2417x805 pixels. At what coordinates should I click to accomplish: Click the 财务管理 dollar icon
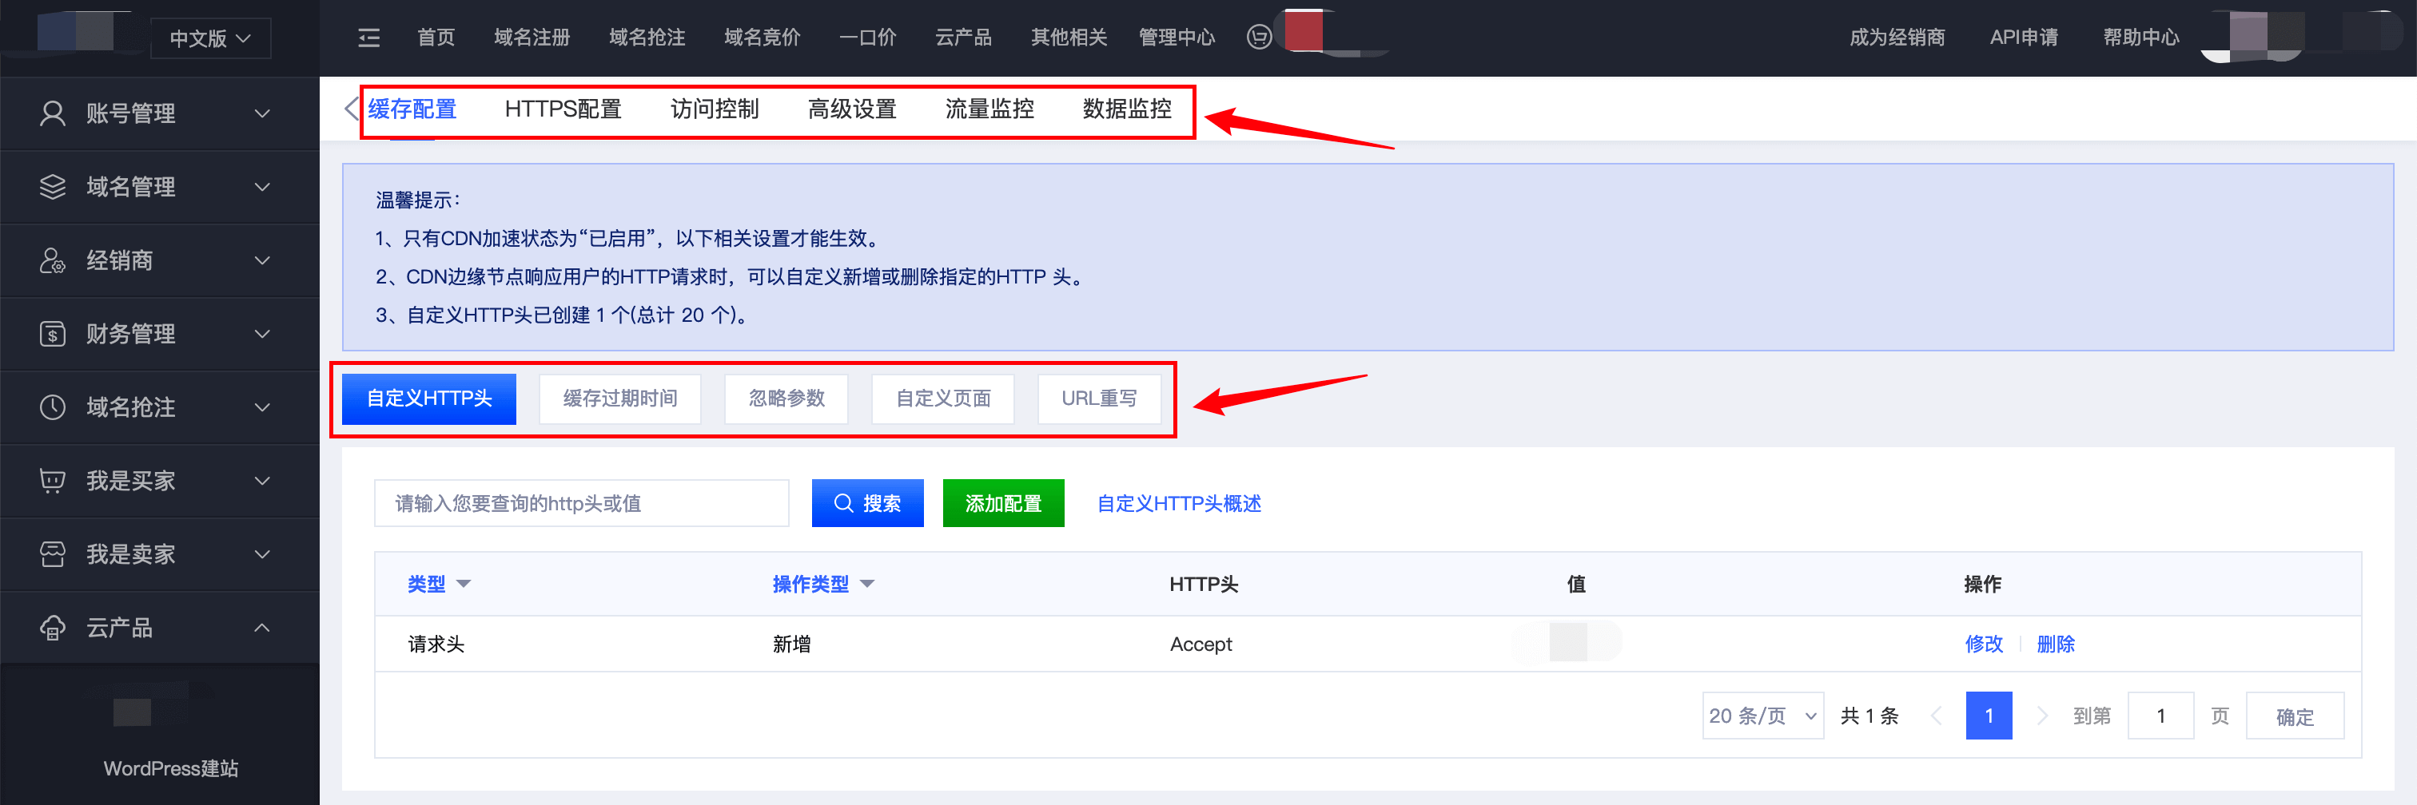tap(53, 334)
